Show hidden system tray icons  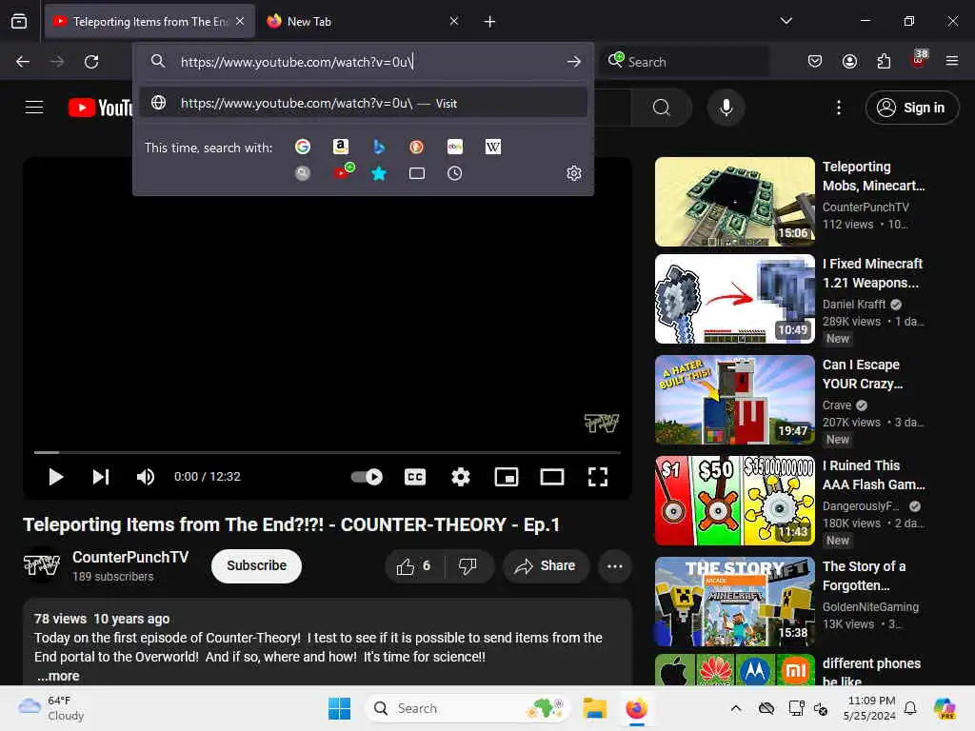tap(736, 708)
